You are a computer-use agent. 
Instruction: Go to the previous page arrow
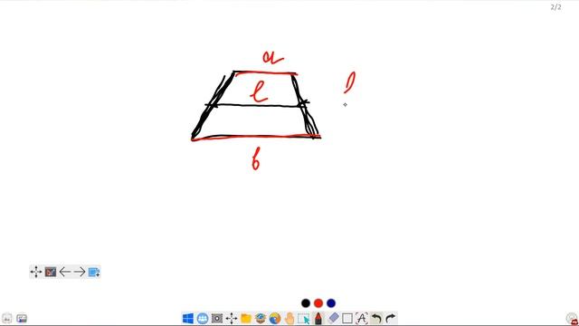click(64, 272)
